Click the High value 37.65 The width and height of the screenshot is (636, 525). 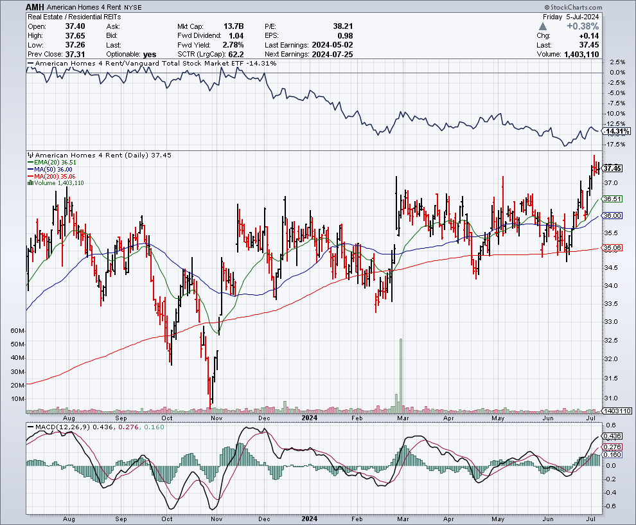pyautogui.click(x=75, y=36)
